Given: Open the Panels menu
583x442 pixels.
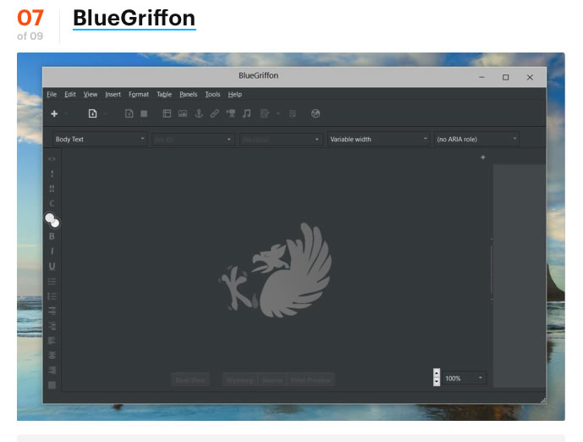Looking at the screenshot, I should [x=188, y=95].
